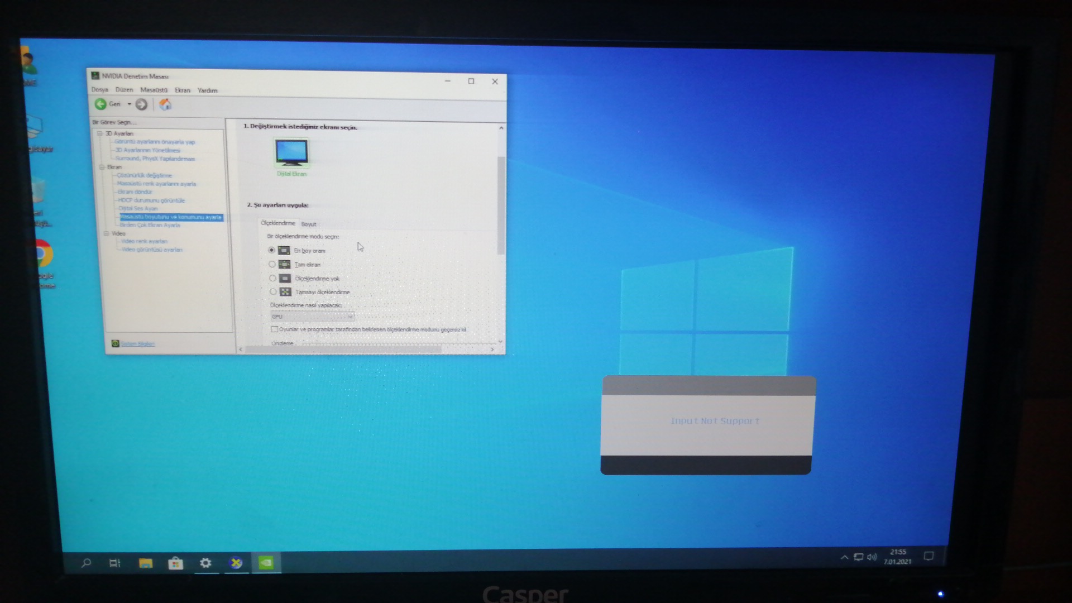Select the Dijital Ekran monitor icon
Viewport: 1072px width, 603px height.
coord(291,153)
